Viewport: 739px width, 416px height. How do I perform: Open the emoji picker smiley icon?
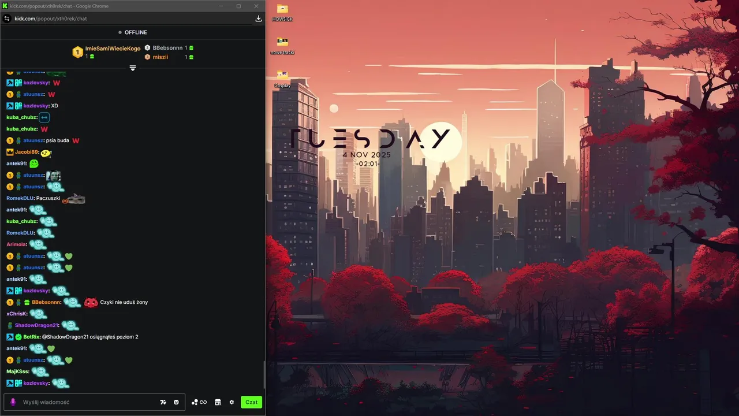coord(176,402)
